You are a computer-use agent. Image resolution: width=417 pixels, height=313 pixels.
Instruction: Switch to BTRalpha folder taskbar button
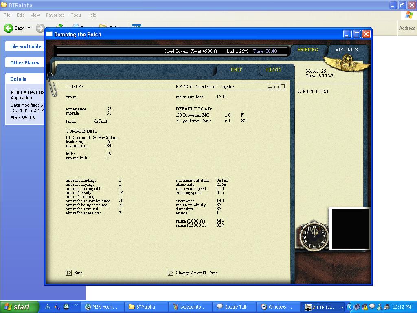click(x=146, y=307)
